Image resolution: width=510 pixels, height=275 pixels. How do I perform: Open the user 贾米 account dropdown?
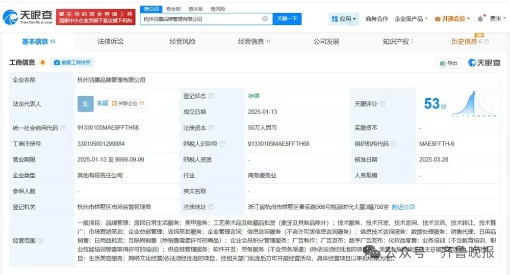coord(498,19)
